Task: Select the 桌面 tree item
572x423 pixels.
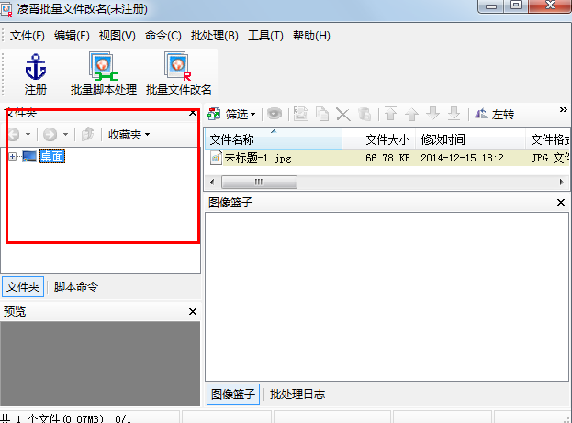Action: pos(52,156)
